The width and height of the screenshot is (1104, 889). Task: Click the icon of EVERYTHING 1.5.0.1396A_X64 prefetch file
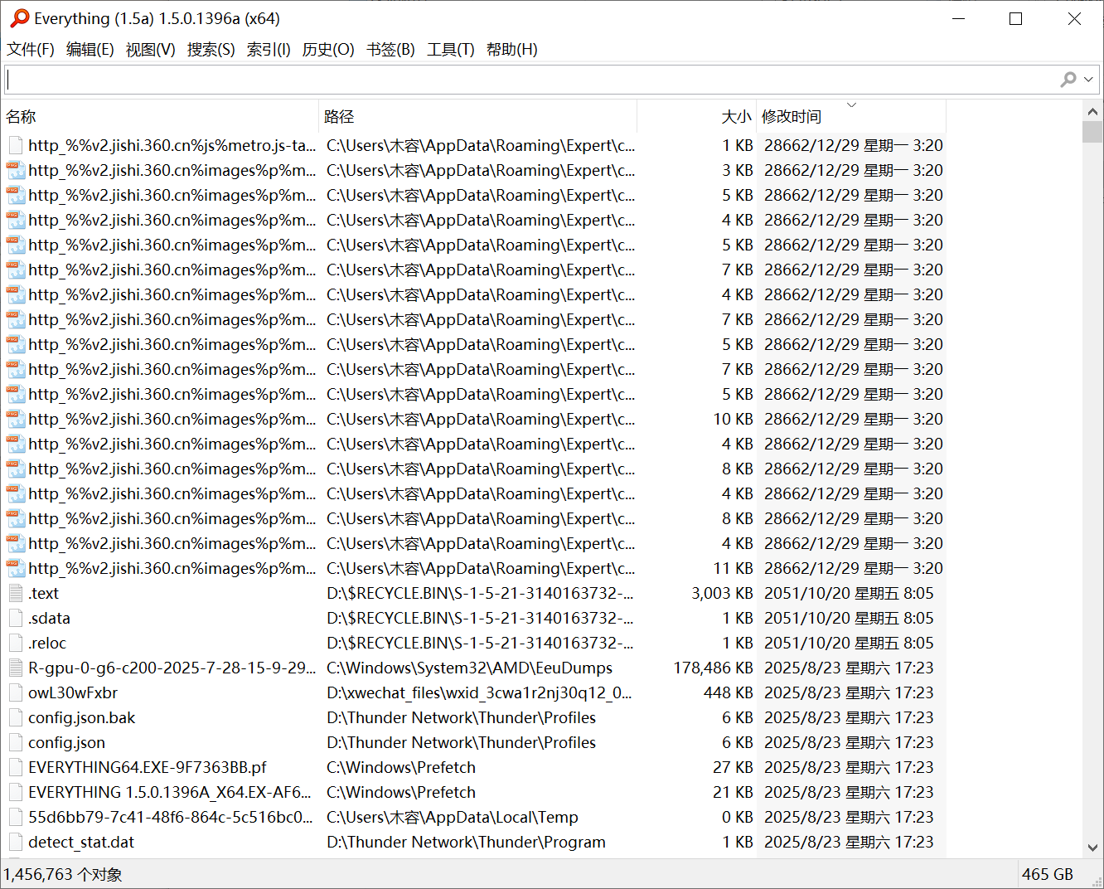pyautogui.click(x=16, y=792)
